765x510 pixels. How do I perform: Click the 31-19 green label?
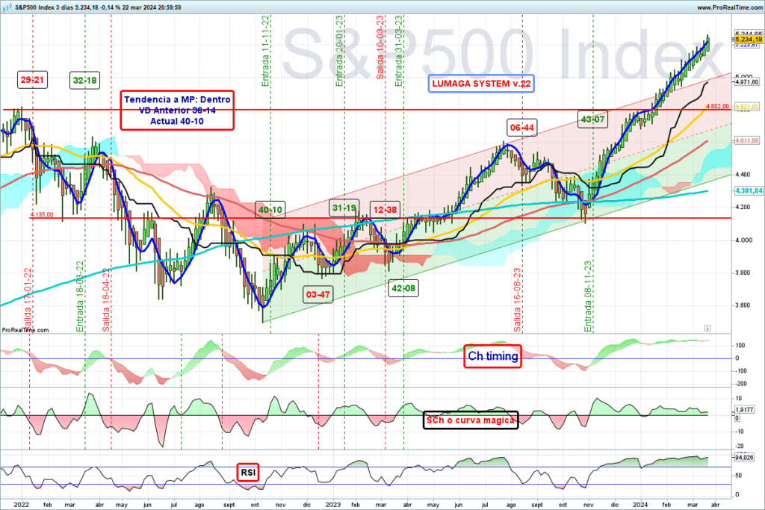[344, 208]
